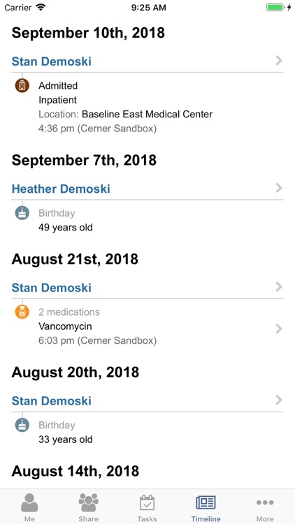Tap the orange medications bottle icon
Screen dimensions: 295x524
click(22, 312)
